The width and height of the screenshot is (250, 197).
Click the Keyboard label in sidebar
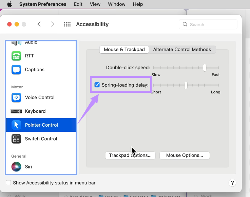click(x=35, y=111)
